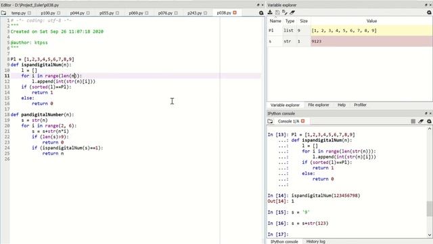
Task: Close the Console 1/A tab
Action: click(x=303, y=121)
